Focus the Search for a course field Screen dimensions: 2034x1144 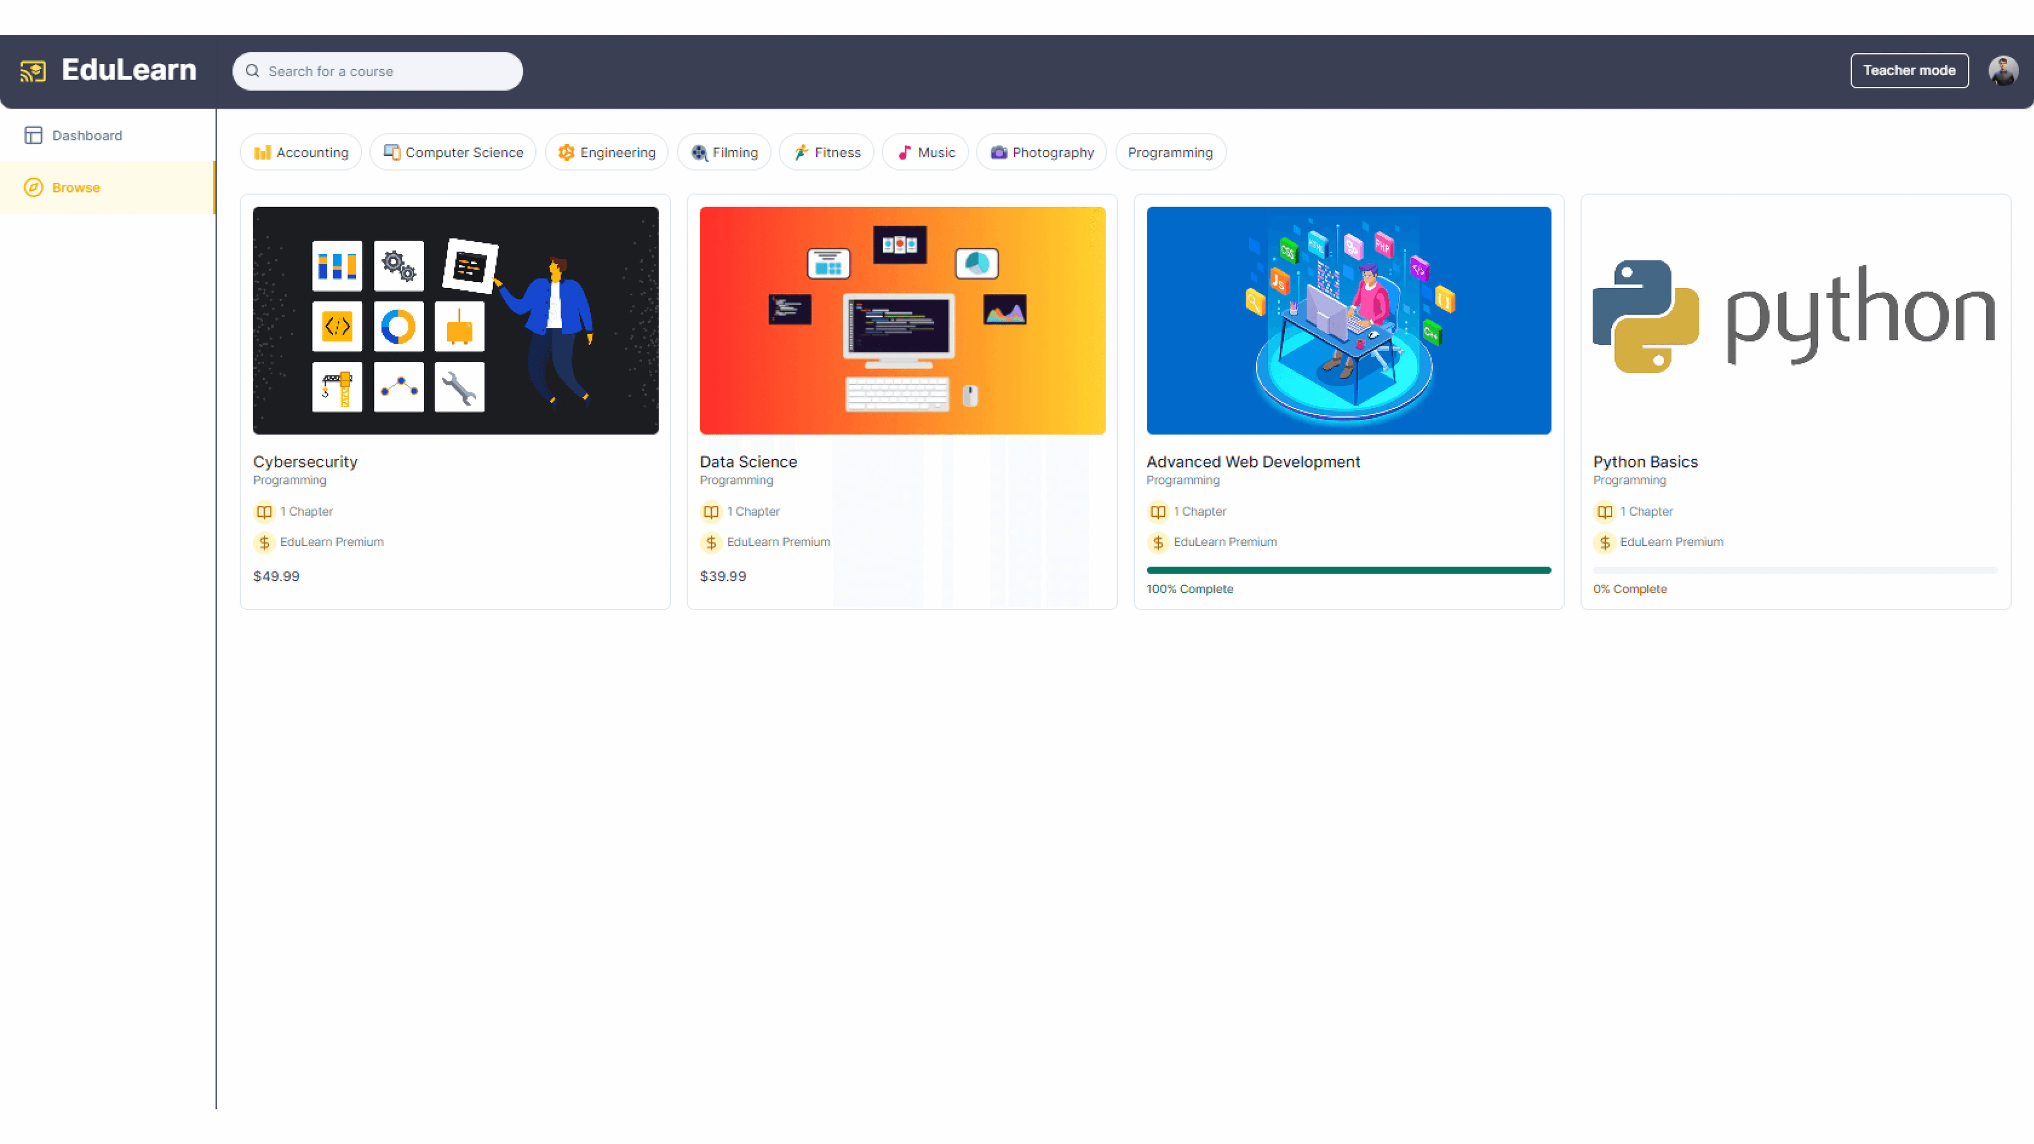coord(378,71)
